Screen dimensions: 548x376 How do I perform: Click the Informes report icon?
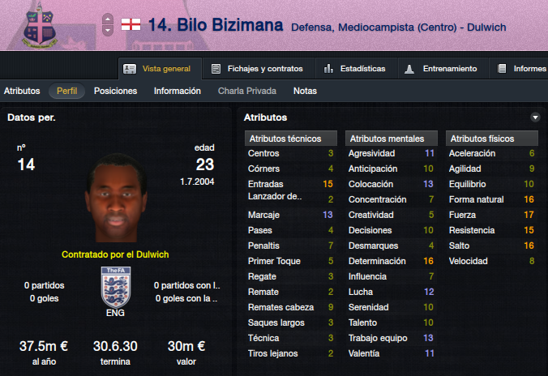pos(502,69)
